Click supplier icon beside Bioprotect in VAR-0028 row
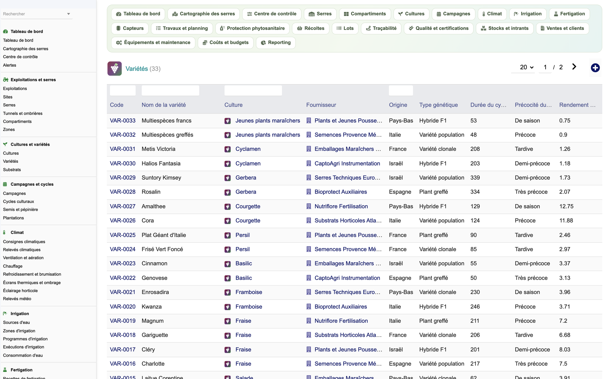 (x=309, y=192)
